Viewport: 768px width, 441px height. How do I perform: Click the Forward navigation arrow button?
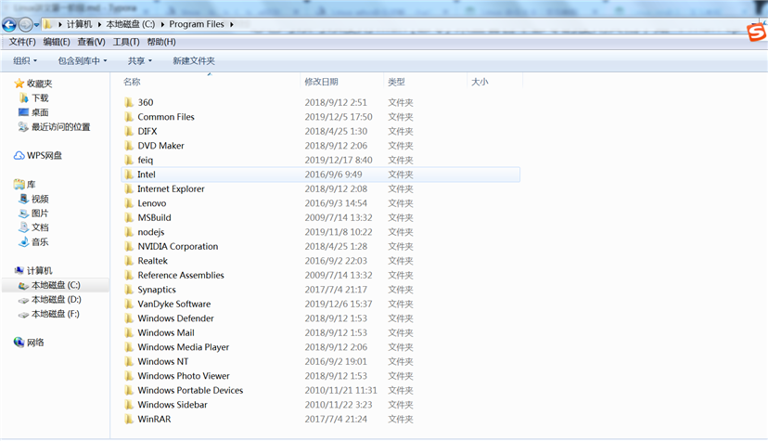click(x=25, y=24)
